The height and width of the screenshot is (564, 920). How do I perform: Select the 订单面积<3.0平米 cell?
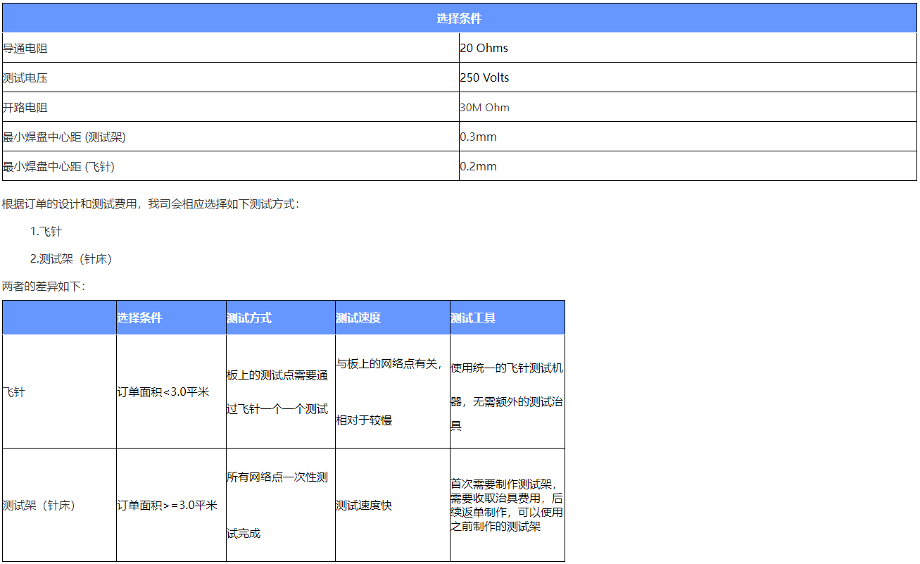(163, 392)
